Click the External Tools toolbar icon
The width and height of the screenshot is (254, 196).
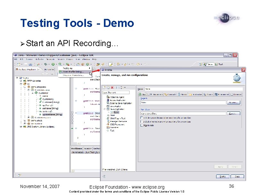[x=67, y=64]
